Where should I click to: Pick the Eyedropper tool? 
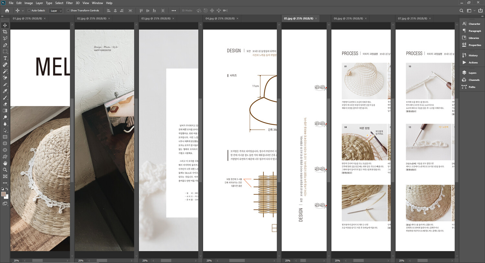5,91
